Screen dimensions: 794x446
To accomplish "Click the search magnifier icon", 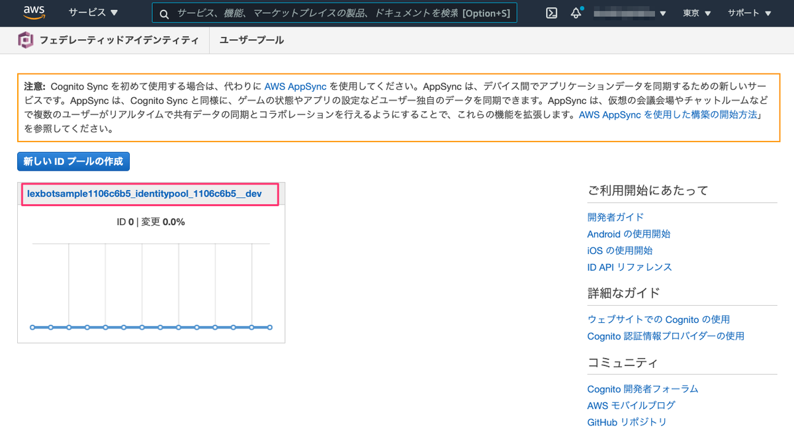I will coord(164,13).
